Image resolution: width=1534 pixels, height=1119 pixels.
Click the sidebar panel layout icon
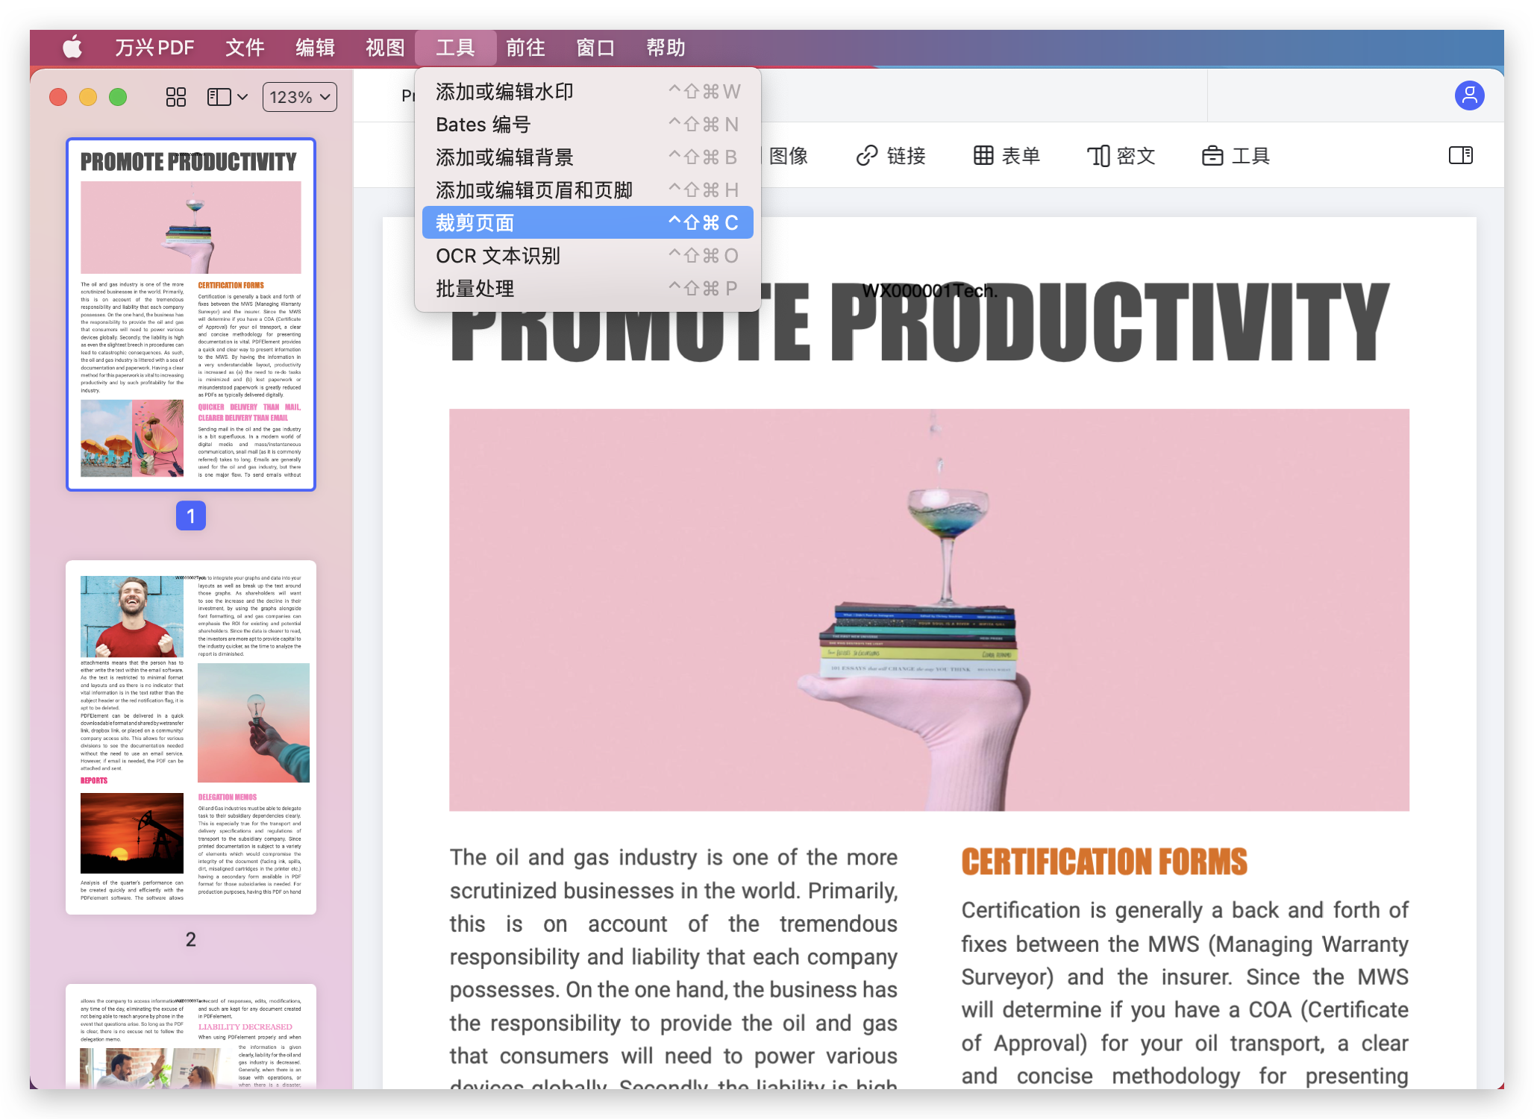coord(219,97)
